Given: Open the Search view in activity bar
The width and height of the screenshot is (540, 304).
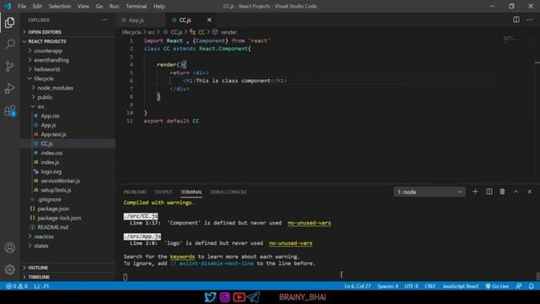Looking at the screenshot, I should tap(9, 44).
